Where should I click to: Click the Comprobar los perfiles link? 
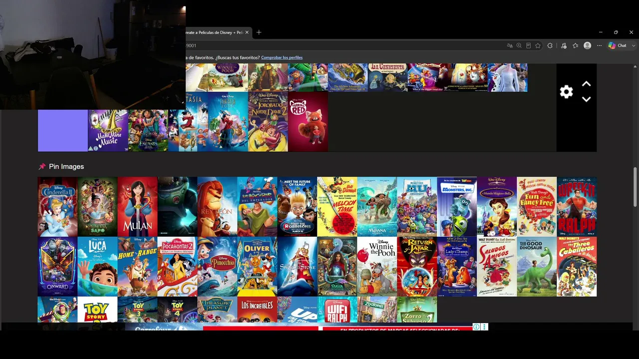tap(282, 57)
